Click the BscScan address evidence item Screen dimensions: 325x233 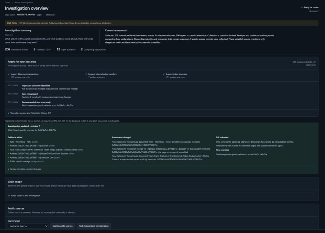[31, 146]
